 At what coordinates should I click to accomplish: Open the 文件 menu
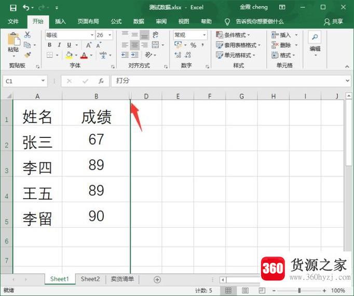pos(13,21)
